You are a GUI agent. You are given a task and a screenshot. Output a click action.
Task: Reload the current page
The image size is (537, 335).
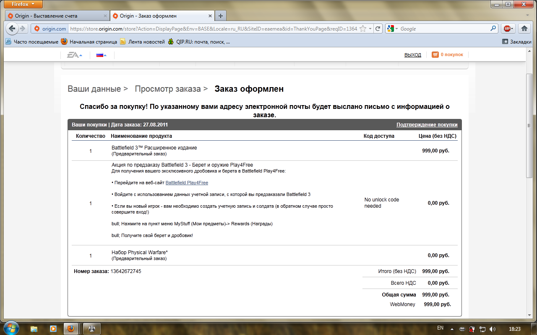(378, 28)
